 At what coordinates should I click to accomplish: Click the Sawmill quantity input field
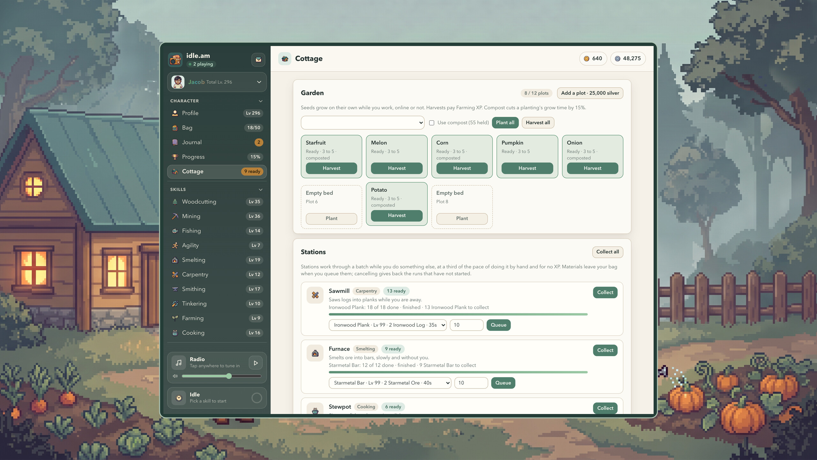tap(467, 325)
